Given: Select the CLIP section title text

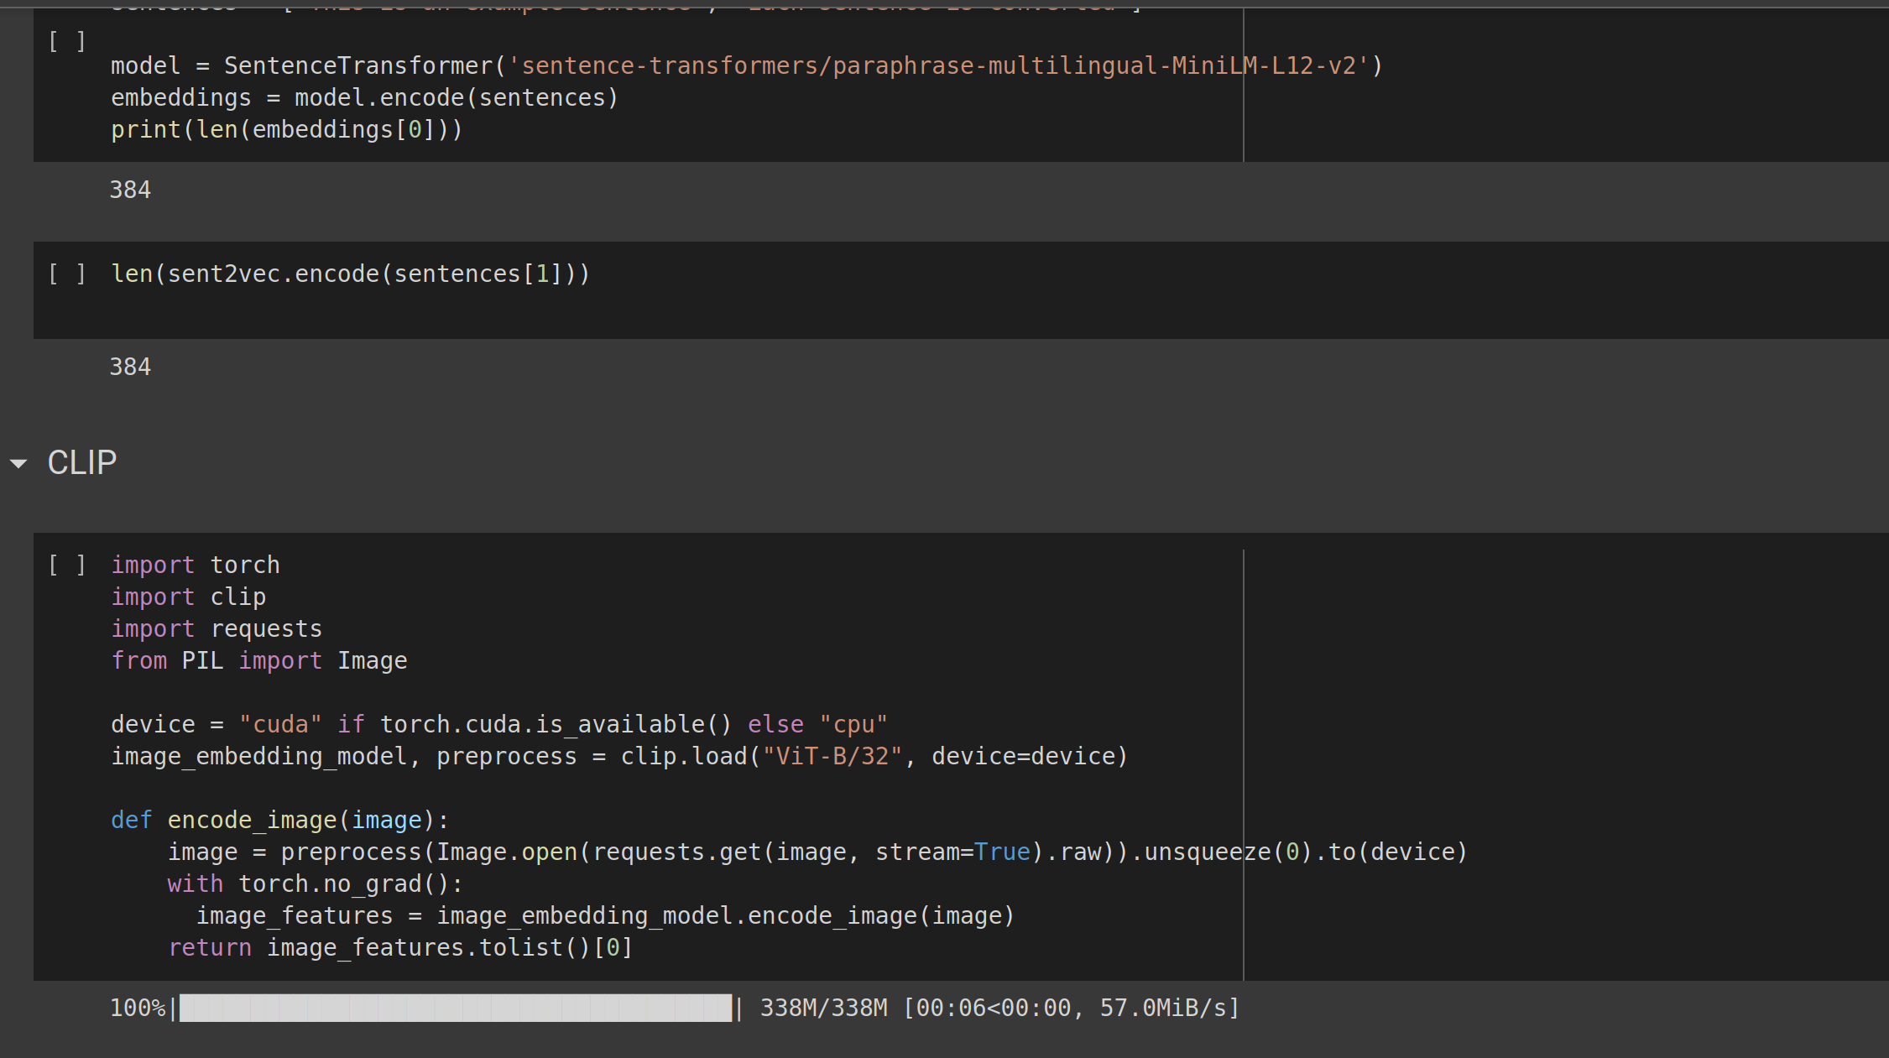Looking at the screenshot, I should [81, 462].
